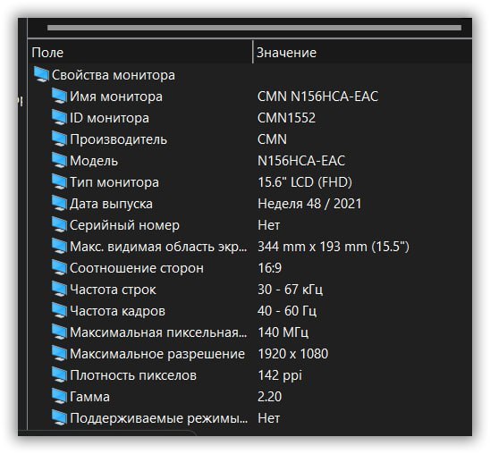
Task: Select the Соотношение сторон row
Action: coord(250,268)
